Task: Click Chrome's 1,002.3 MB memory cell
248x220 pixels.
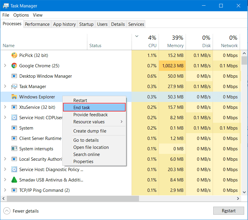Action: point(172,66)
